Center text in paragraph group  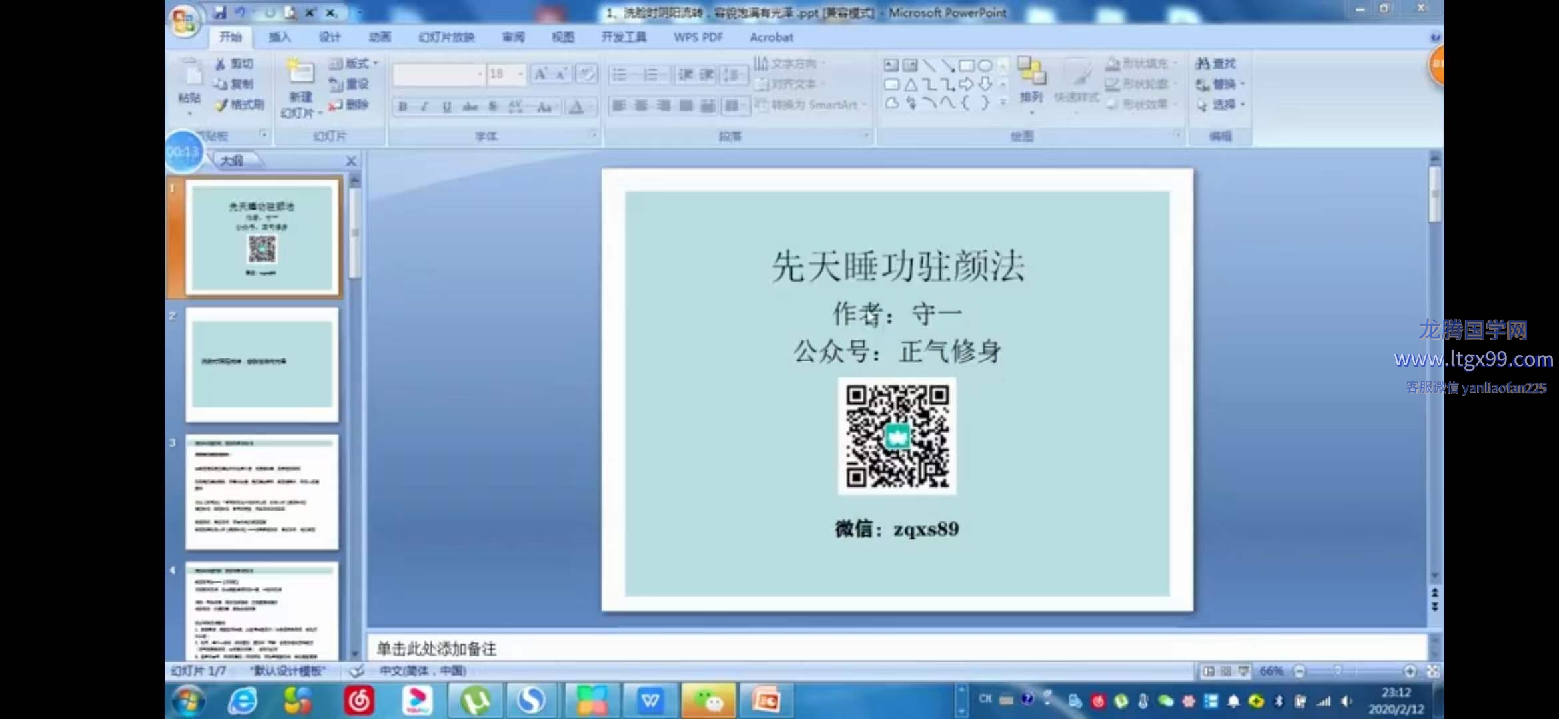click(641, 105)
